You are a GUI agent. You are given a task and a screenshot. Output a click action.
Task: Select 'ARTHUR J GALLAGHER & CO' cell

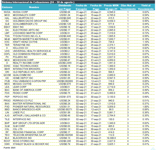click(x=29, y=116)
